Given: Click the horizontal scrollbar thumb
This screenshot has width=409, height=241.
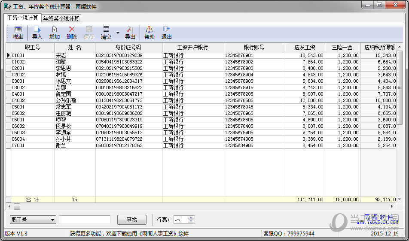Looking at the screenshot, I should [17, 207].
